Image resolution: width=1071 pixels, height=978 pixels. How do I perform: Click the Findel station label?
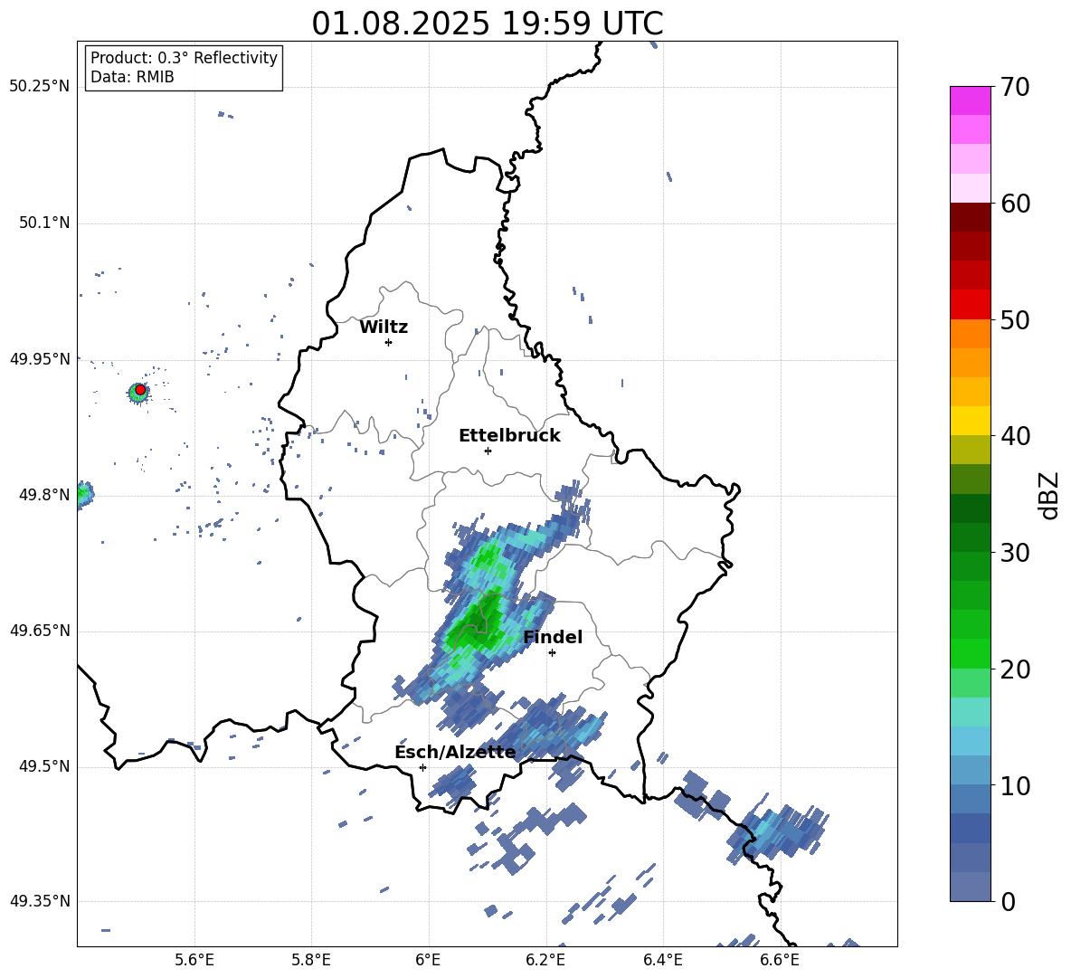click(x=553, y=637)
